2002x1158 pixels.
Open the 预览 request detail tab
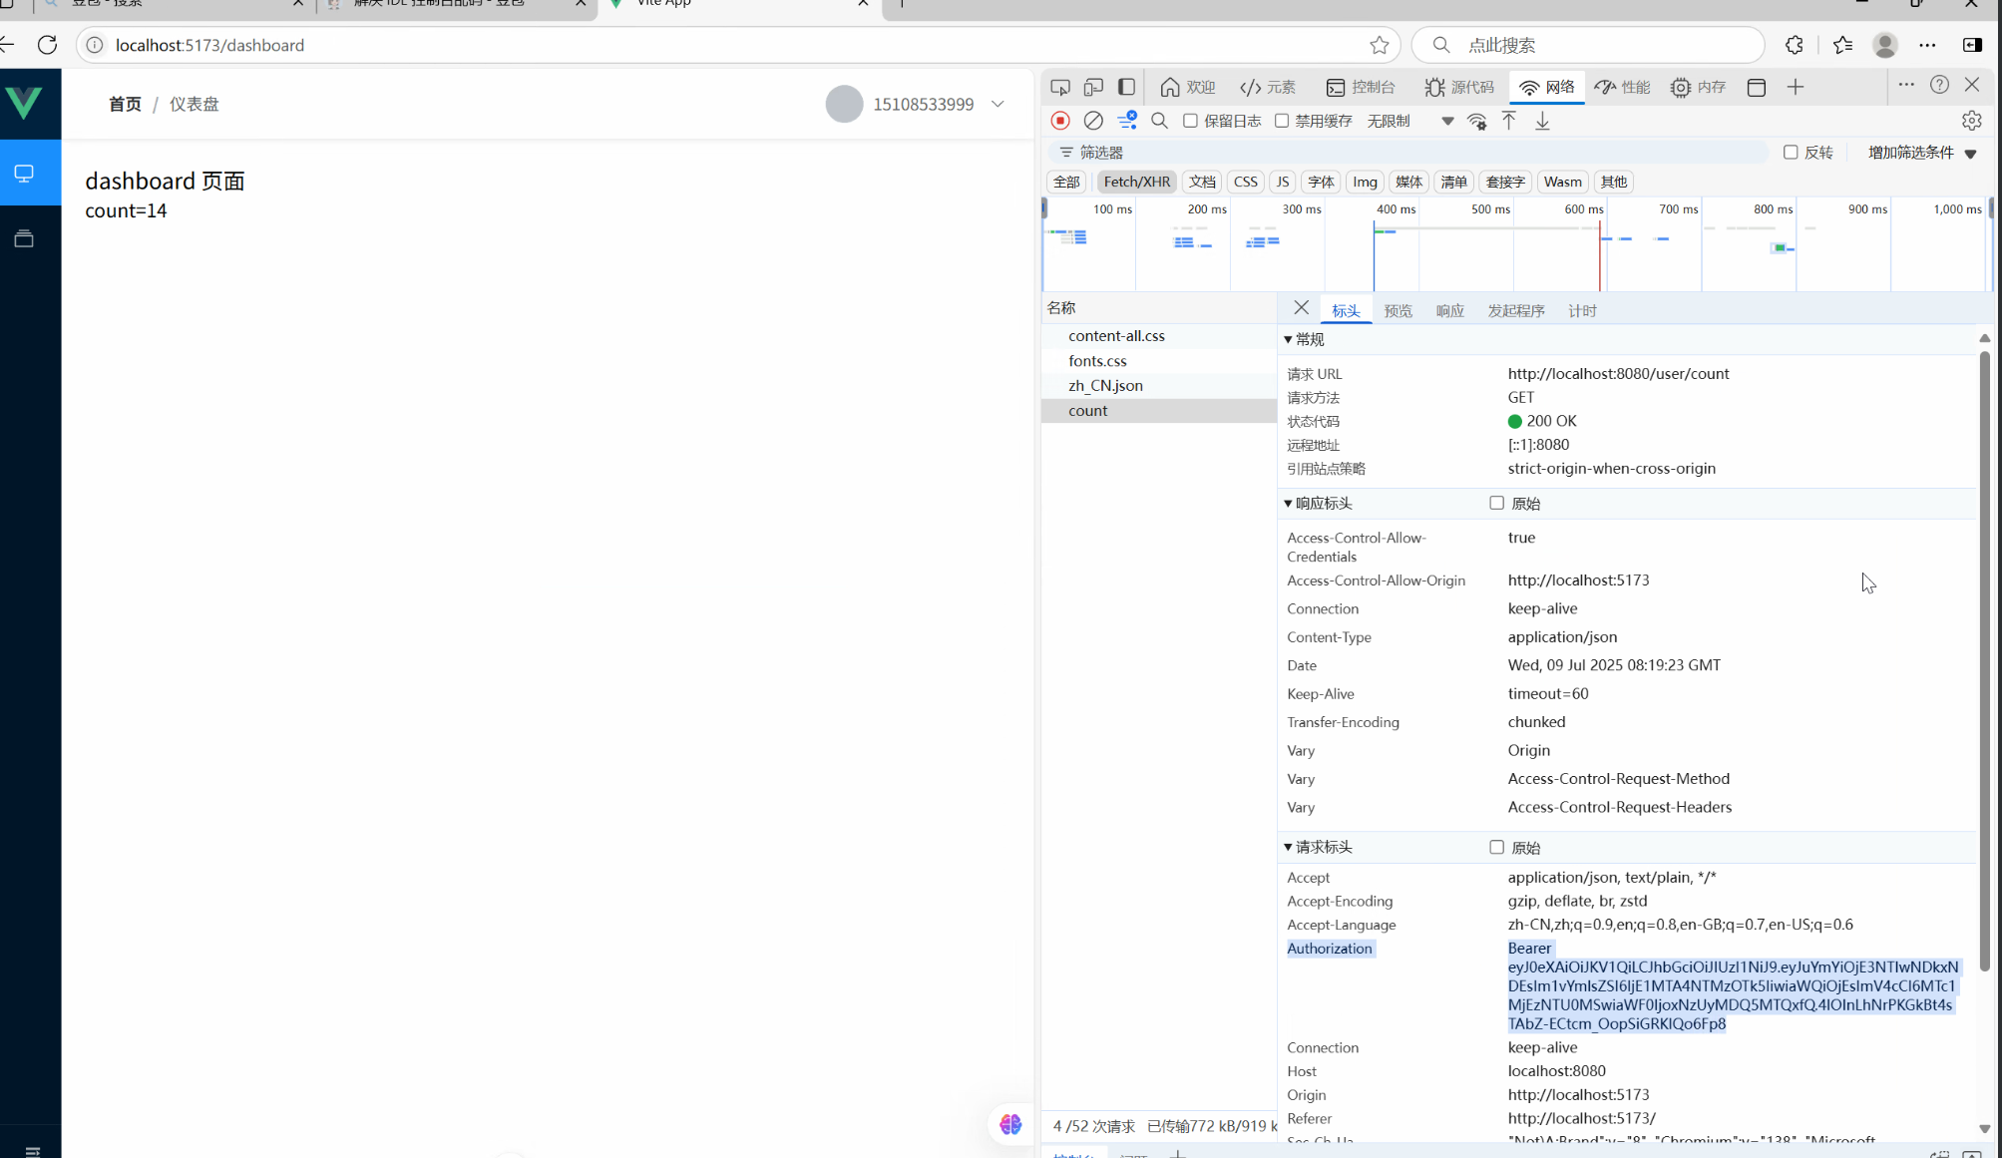(1398, 311)
